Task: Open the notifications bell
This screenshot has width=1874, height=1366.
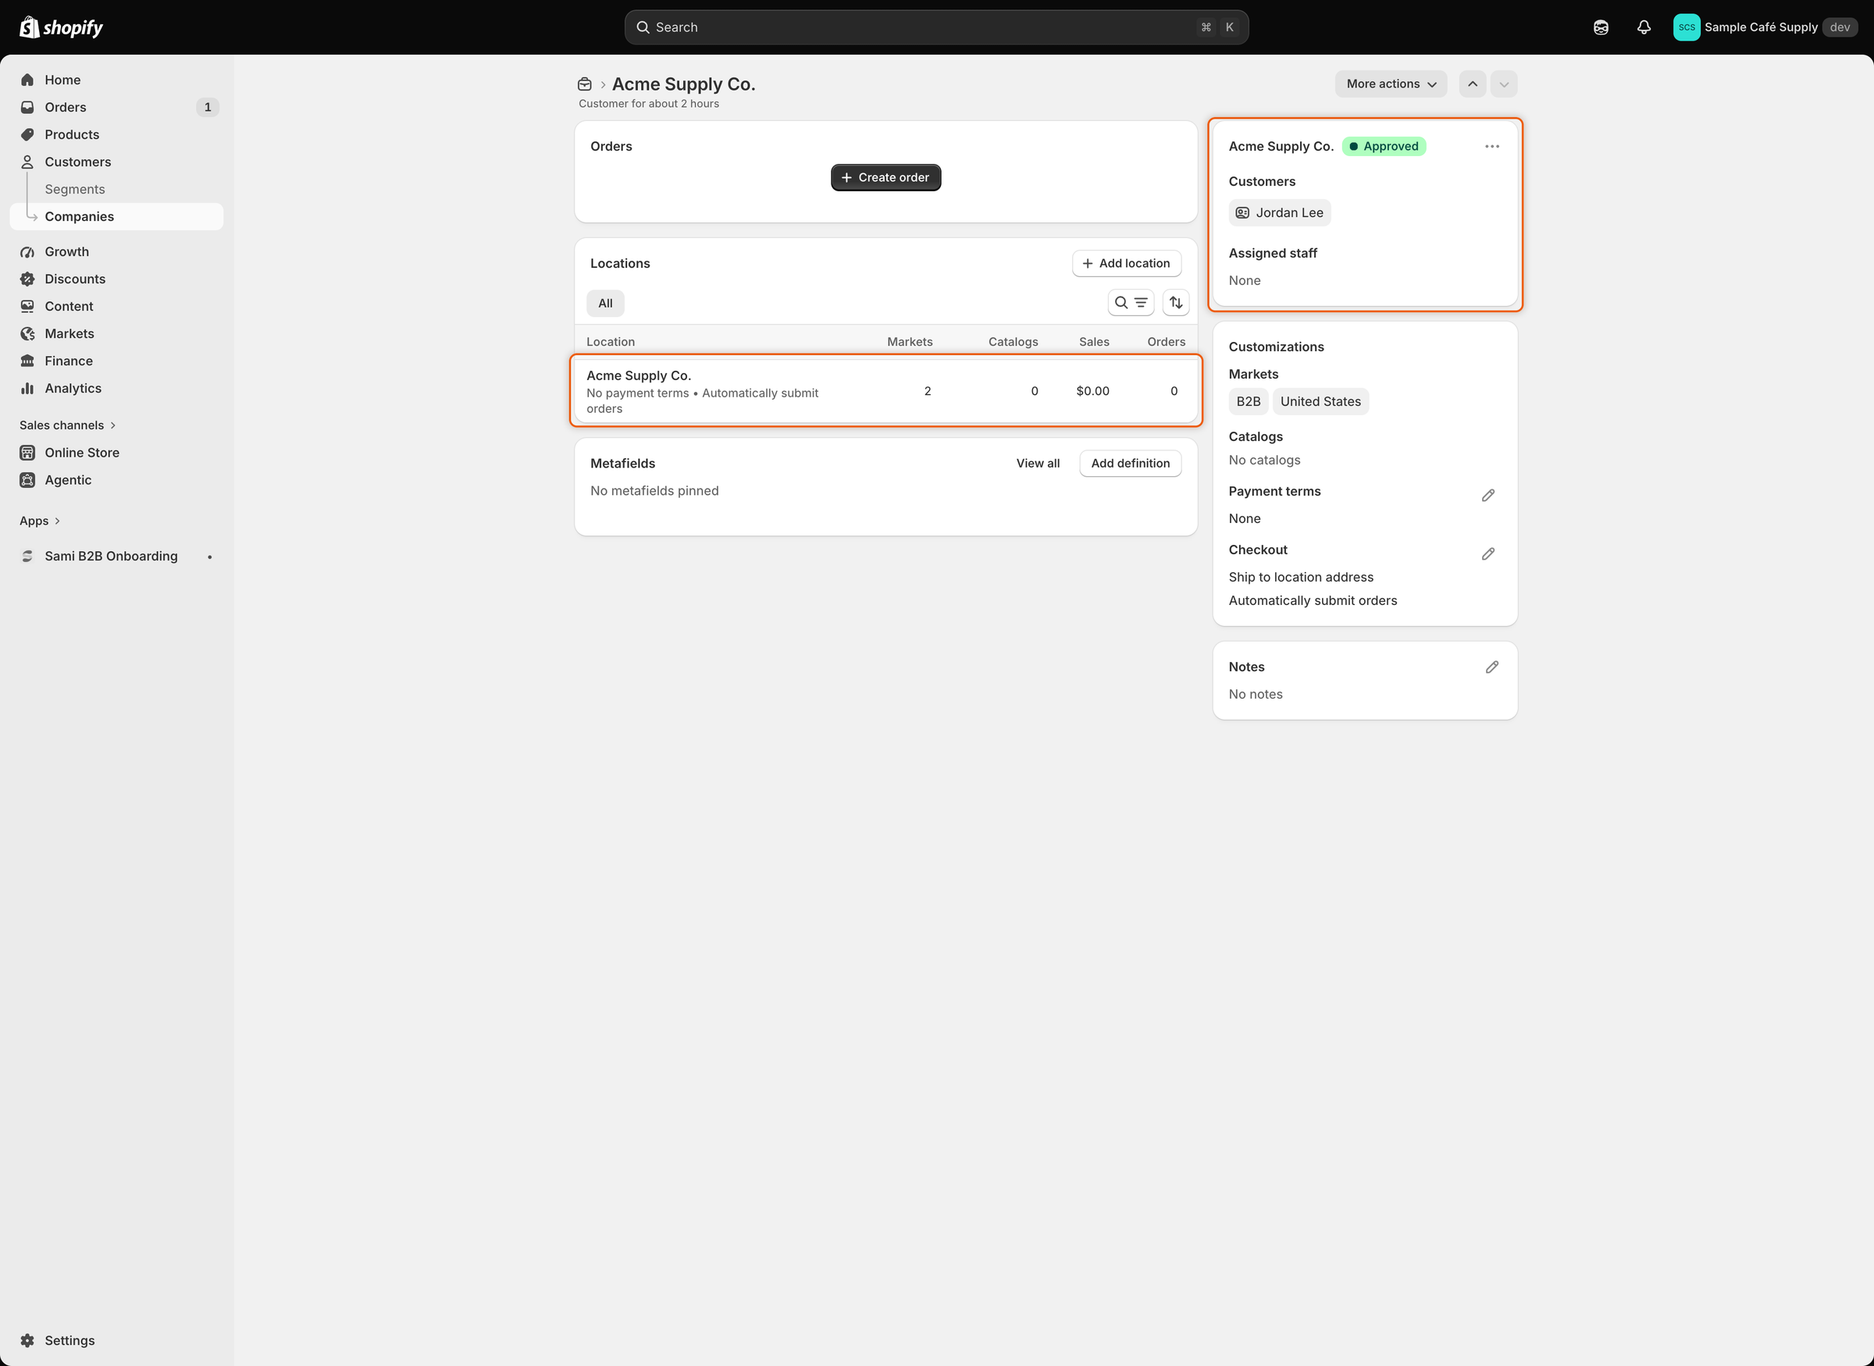Action: click(1644, 27)
